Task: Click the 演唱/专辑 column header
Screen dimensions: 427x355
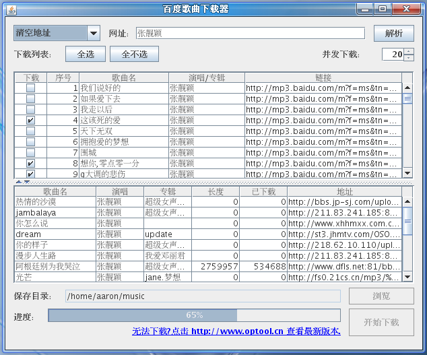Action: coord(207,77)
